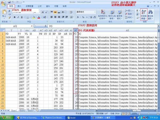The width and height of the screenshot is (160, 120).
Task: Open Review ribbon tab
Action: pos(56,6)
